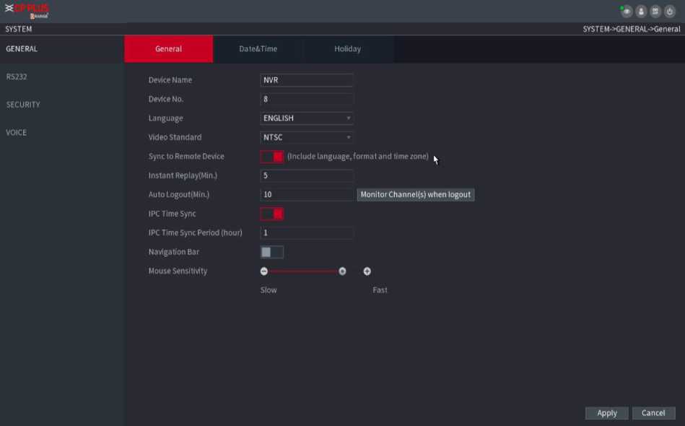Image resolution: width=685 pixels, height=426 pixels.
Task: Click the main menu icon in header
Action: (x=655, y=12)
